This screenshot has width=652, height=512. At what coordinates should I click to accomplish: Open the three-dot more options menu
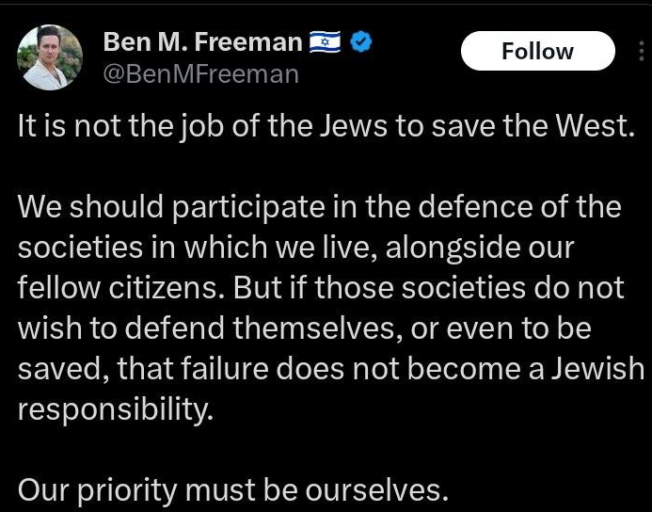(641, 52)
